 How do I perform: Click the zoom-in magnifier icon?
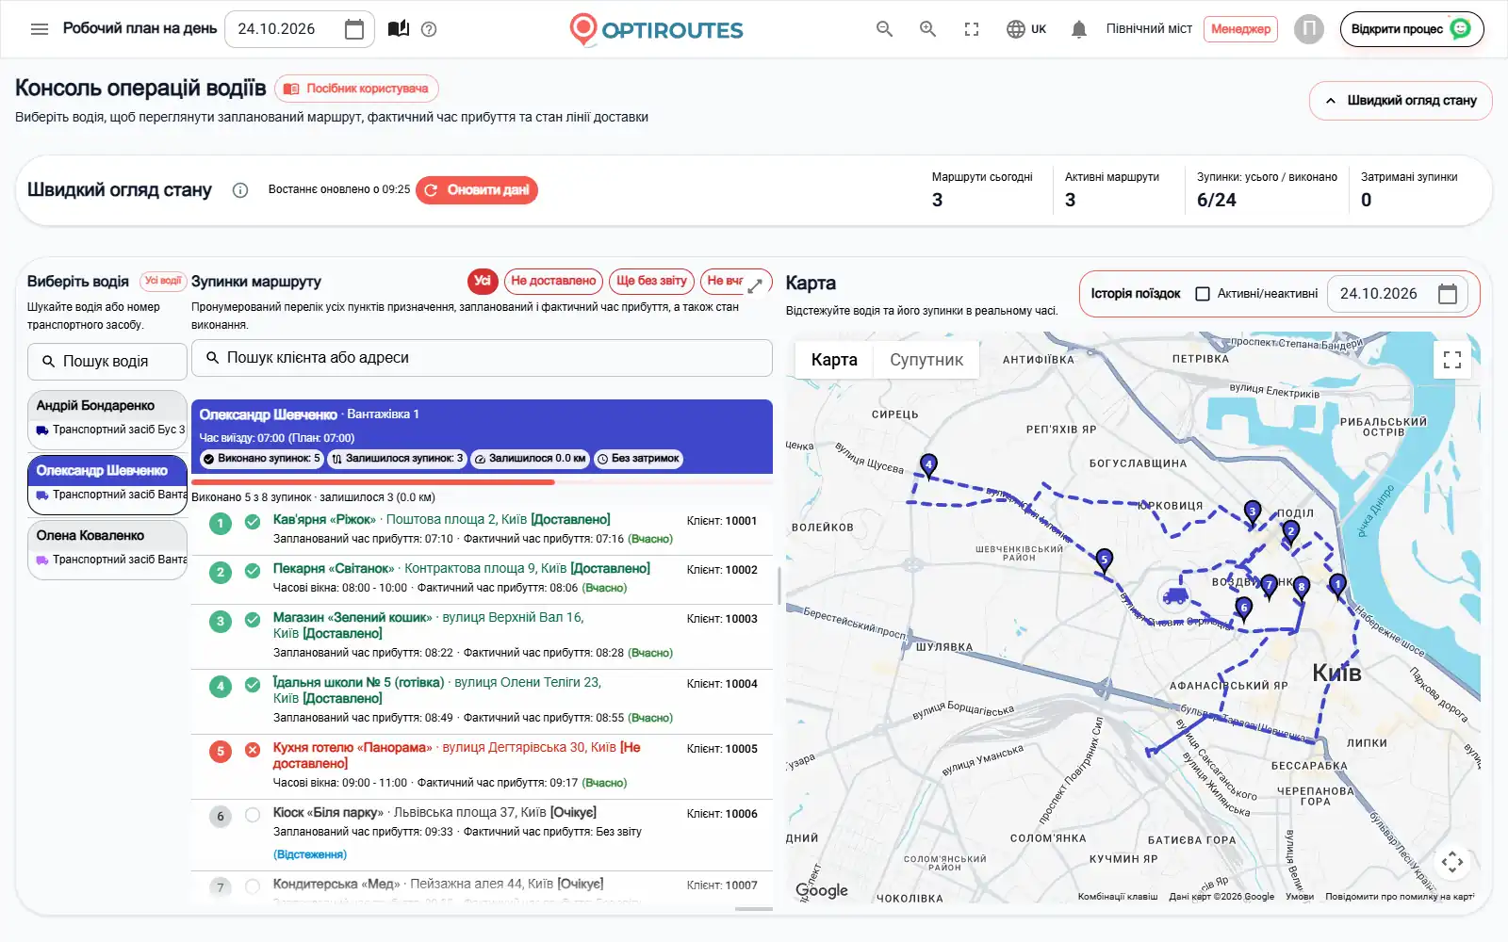[927, 29]
